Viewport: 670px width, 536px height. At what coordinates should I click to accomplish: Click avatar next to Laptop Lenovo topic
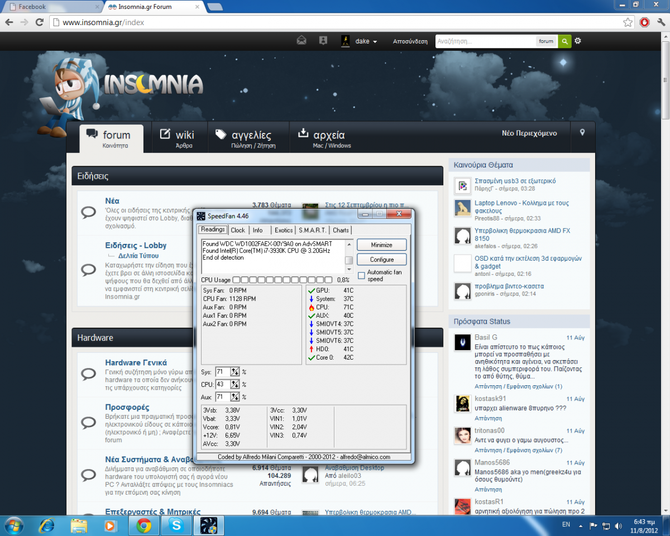pyautogui.click(x=462, y=208)
